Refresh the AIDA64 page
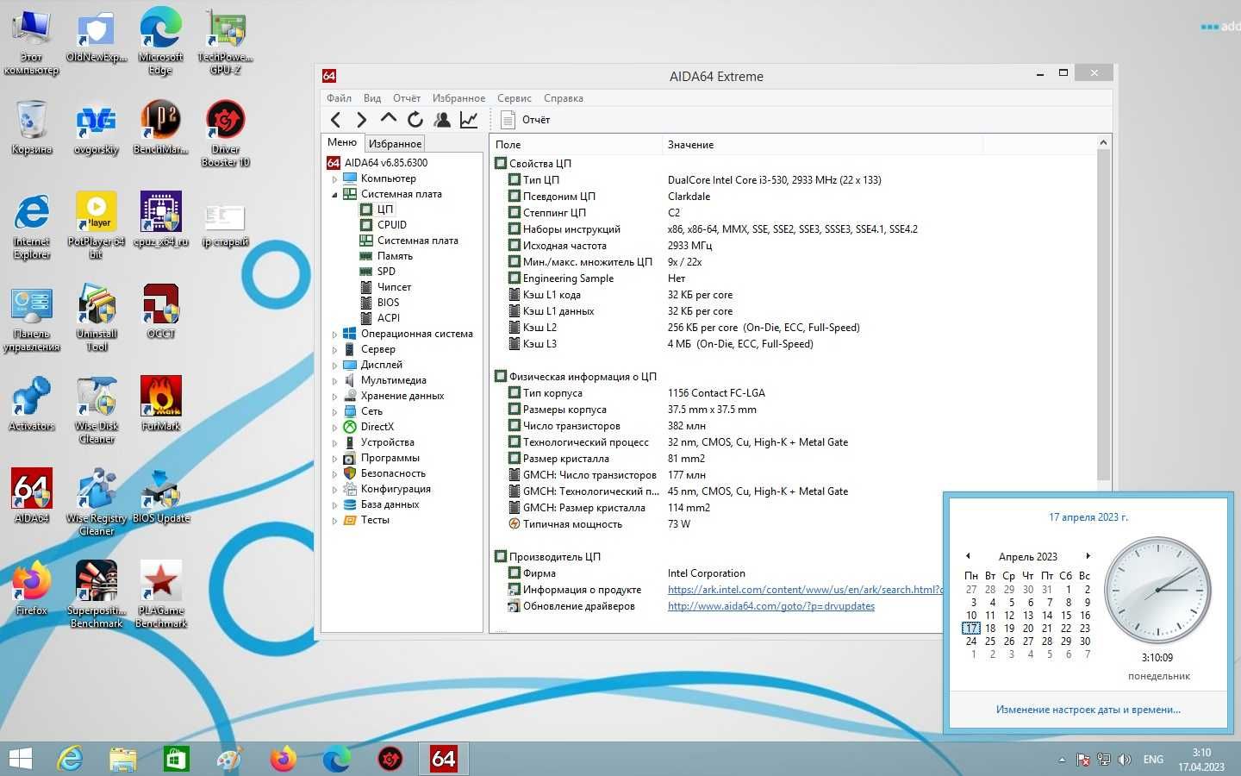Image resolution: width=1241 pixels, height=776 pixels. click(415, 120)
